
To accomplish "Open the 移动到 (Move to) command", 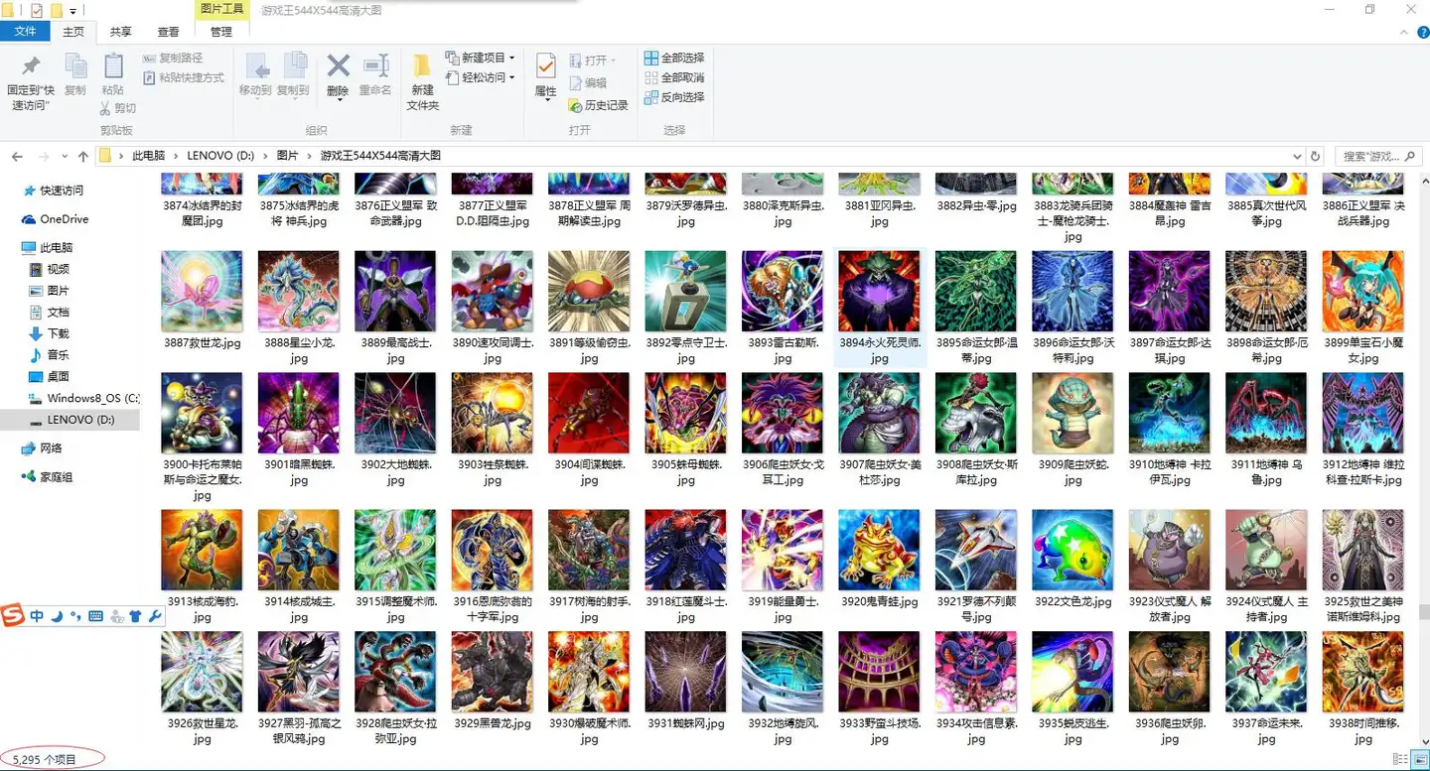I will click(255, 74).
